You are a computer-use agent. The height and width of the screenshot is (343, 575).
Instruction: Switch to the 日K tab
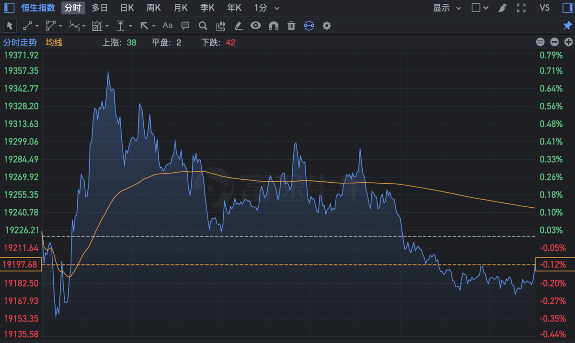coord(127,8)
